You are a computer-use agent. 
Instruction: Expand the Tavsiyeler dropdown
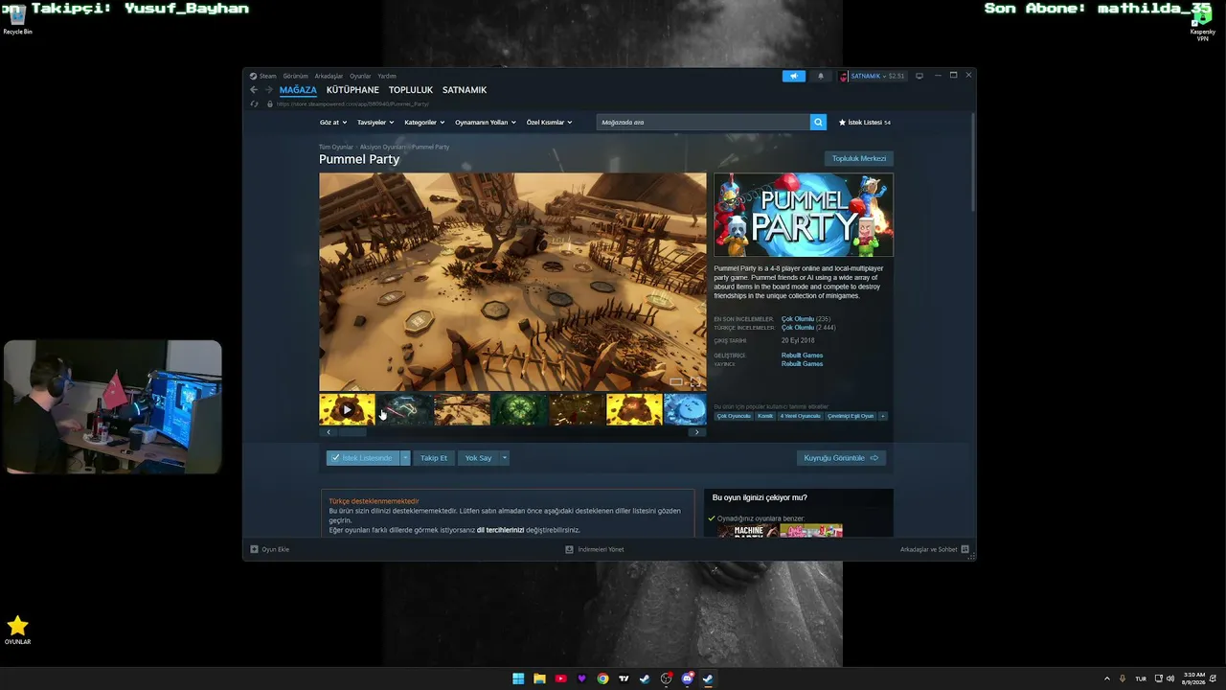pyautogui.click(x=375, y=123)
